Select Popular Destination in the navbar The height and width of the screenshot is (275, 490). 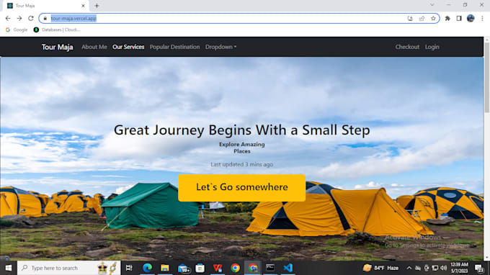pyautogui.click(x=174, y=47)
